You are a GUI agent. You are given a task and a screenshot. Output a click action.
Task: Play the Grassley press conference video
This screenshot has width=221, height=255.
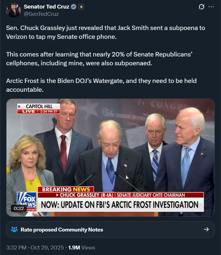[x=111, y=158]
